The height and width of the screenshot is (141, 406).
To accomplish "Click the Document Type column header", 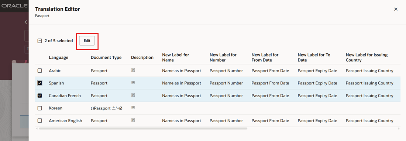I will 106,58.
